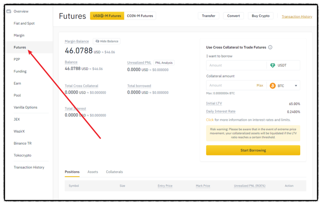Click the 0.2400% interest rate value
Screen dimensions: 322x205
(x=293, y=112)
